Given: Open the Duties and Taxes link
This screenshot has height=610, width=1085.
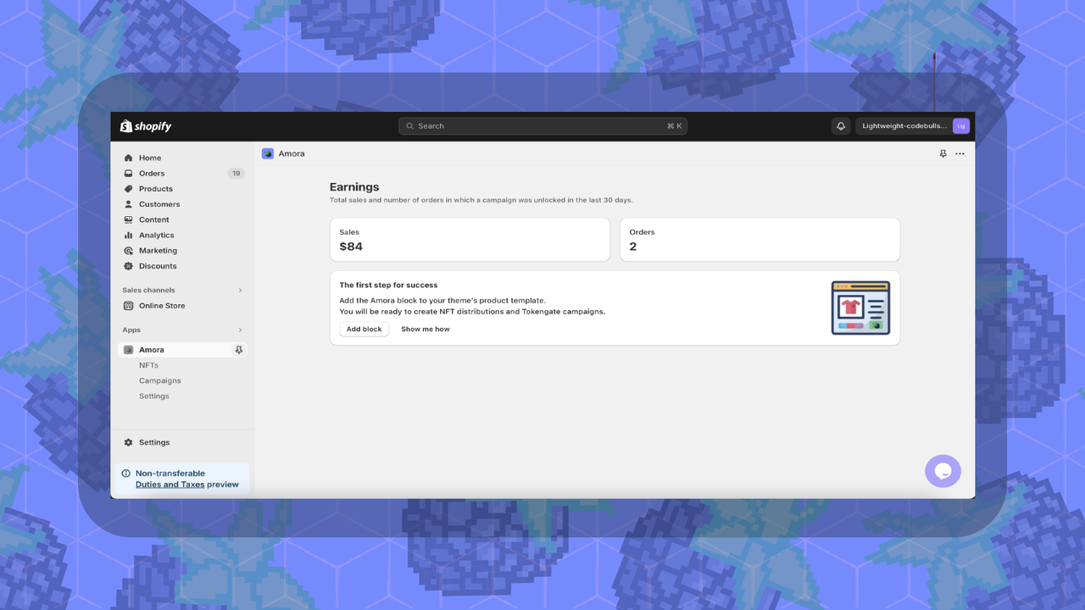Looking at the screenshot, I should pyautogui.click(x=170, y=485).
